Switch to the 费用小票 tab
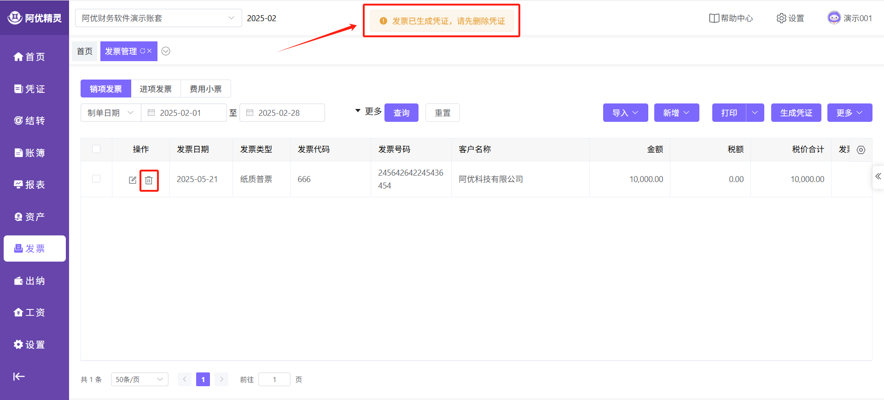This screenshot has width=884, height=400. click(x=205, y=89)
